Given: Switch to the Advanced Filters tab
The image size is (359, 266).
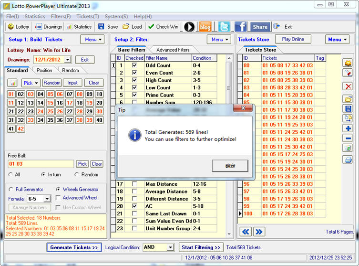Looking at the screenshot, I should [173, 50].
